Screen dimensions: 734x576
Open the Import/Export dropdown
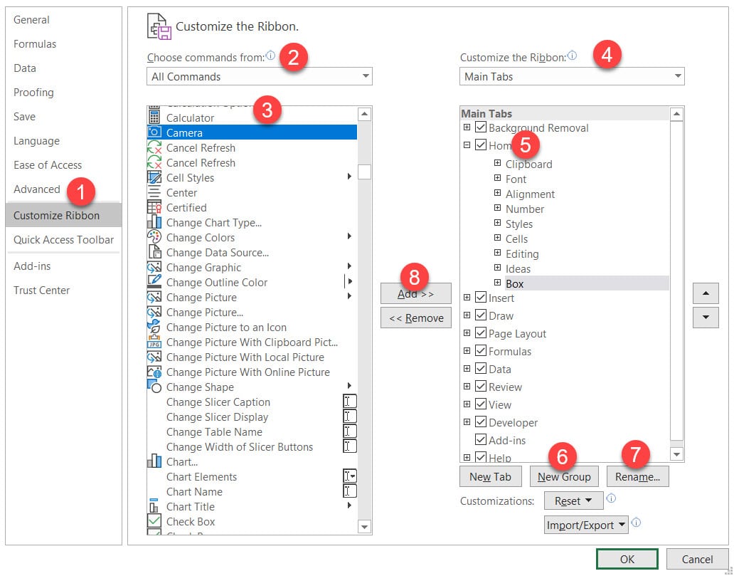tap(587, 525)
